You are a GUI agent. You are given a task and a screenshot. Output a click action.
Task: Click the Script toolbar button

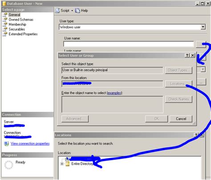pyautogui.click(x=62, y=11)
